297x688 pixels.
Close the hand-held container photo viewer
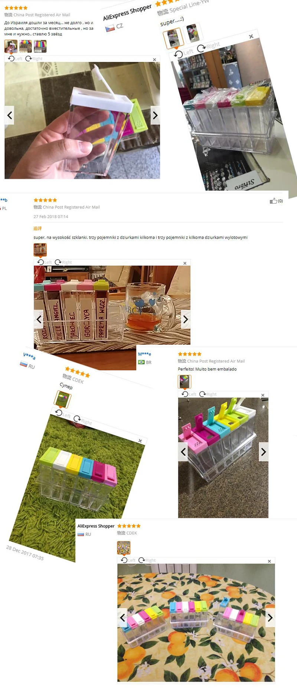(x=154, y=60)
